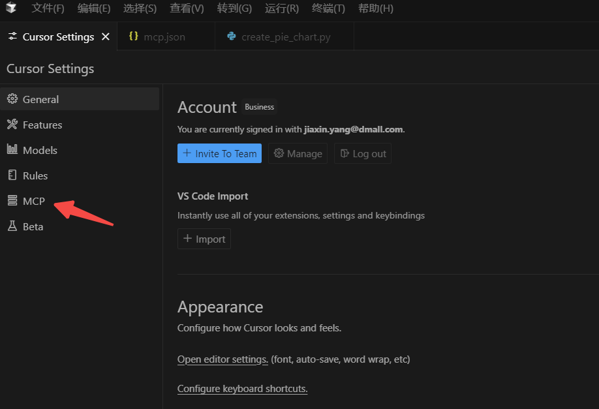Open the 编辑(E) menu

[x=94, y=8]
